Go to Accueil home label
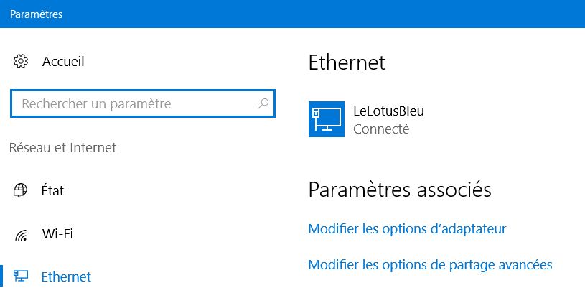585x293 pixels. pyautogui.click(x=63, y=62)
